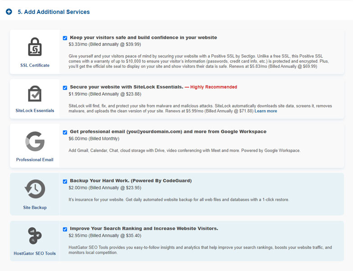Uncheck the CodeGuard backup checkbox

click(65, 181)
